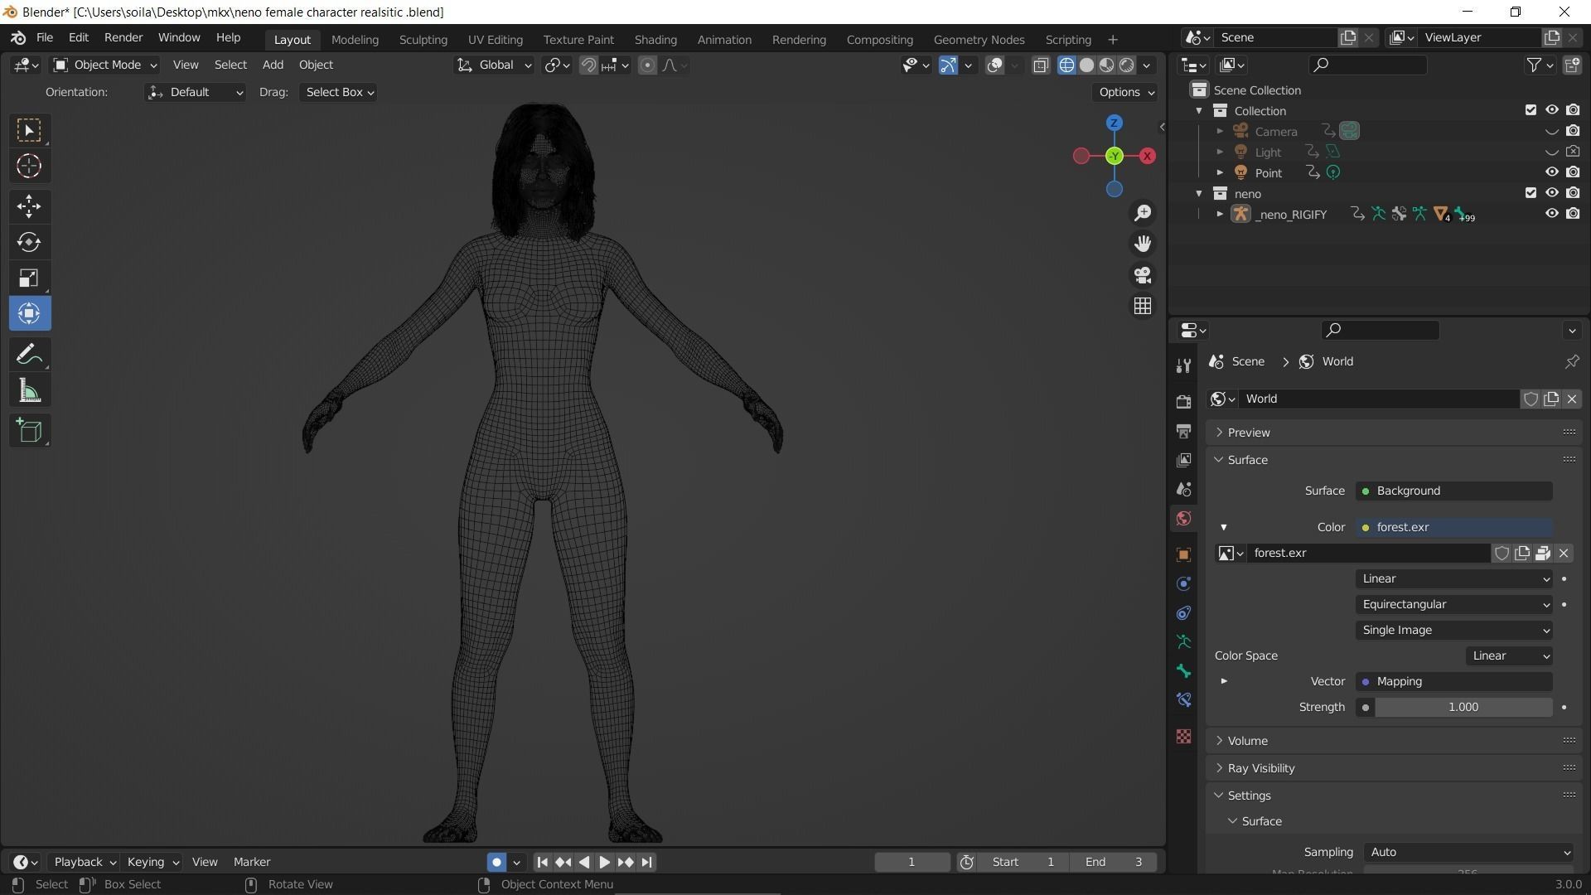Switch to material preview shading
Viewport: 1591px width, 895px height.
coord(1106,65)
